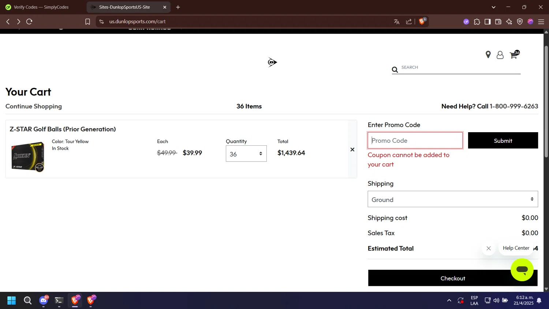Go forward in browser history
This screenshot has width=549, height=309.
click(18, 22)
